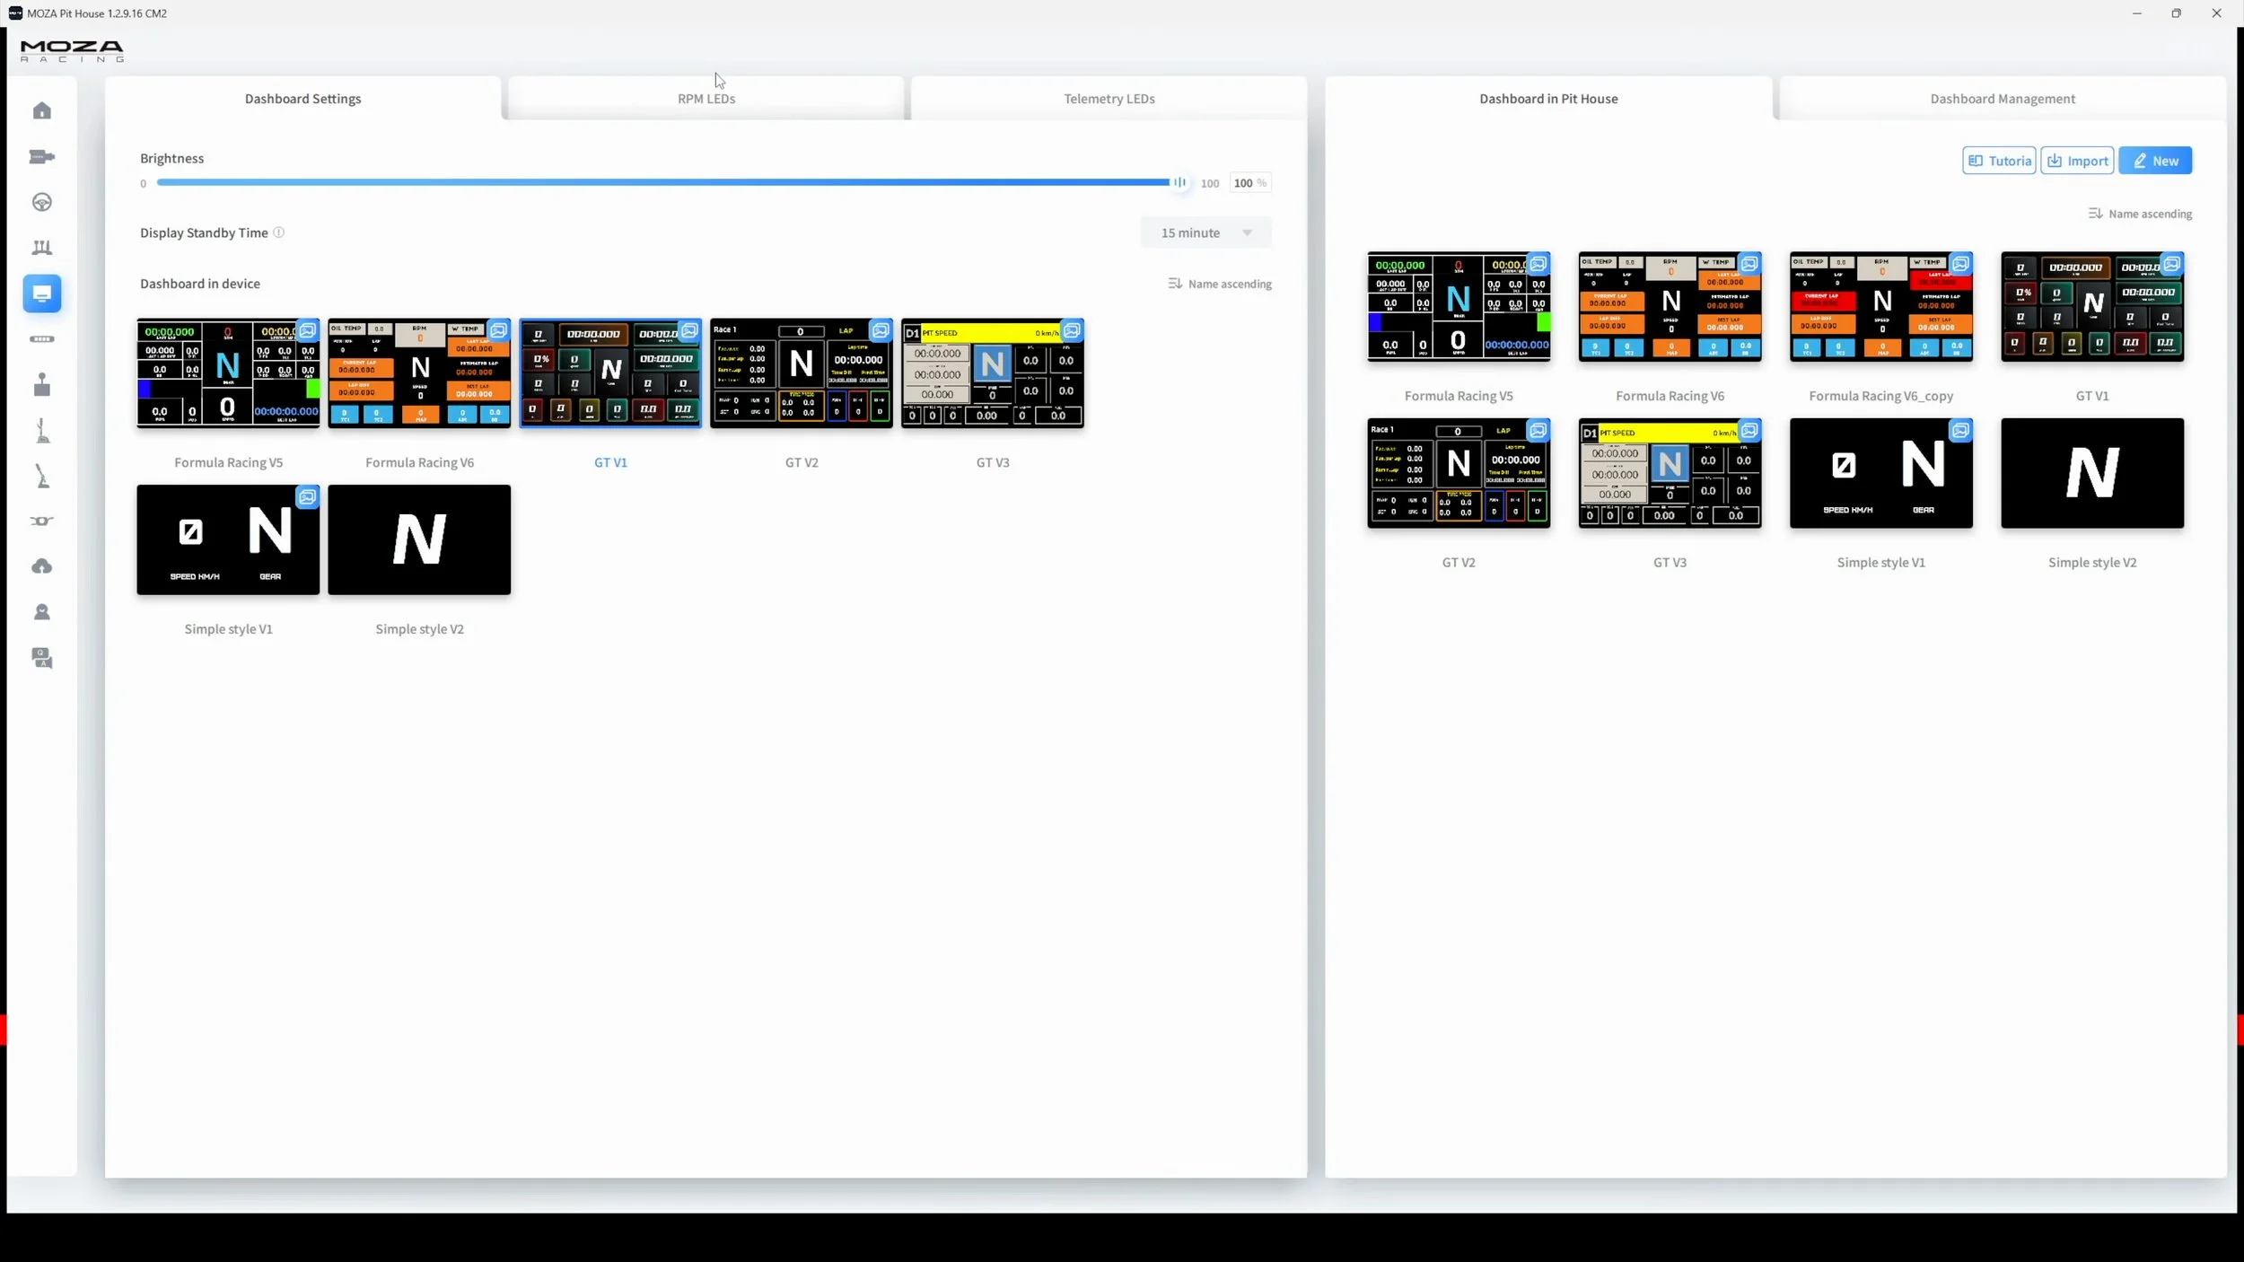Select Formula Racing V5 thumbnail in device list

pyautogui.click(x=228, y=372)
